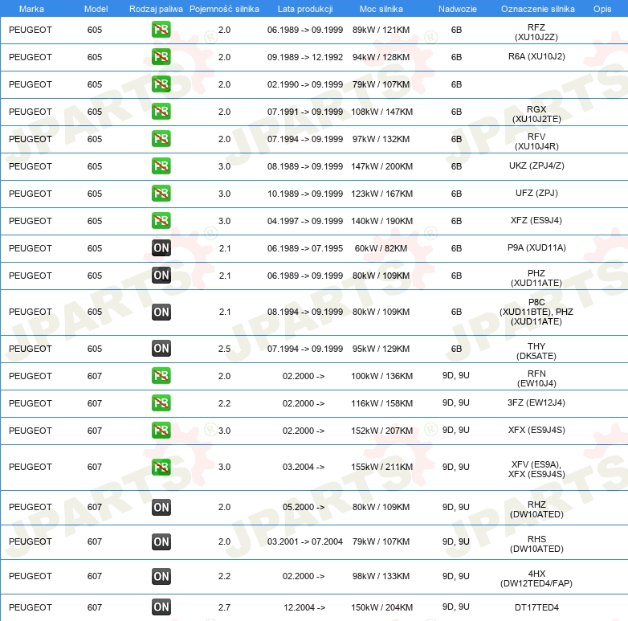Click diesel ON icon in DT17TED4 row
628x621 pixels.
click(x=161, y=607)
